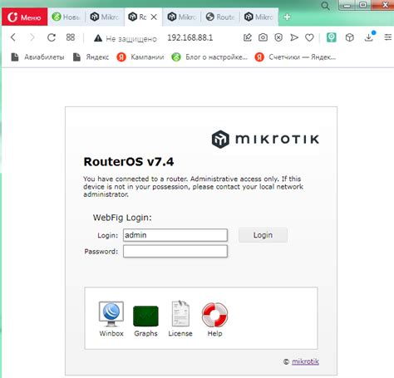
Task: Click the RouterOS v7.4 heading
Action: pos(129,162)
